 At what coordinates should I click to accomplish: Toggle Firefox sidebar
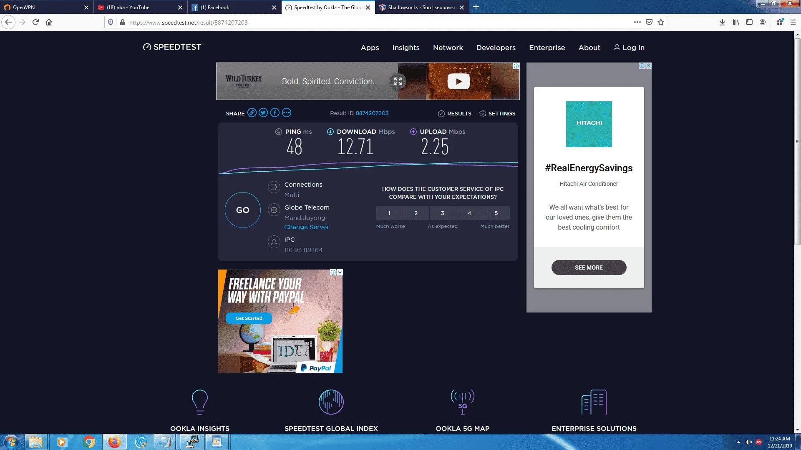749,22
